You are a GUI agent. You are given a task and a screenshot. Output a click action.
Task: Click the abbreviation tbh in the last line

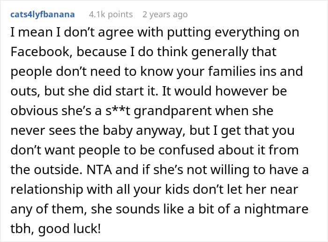(22, 228)
